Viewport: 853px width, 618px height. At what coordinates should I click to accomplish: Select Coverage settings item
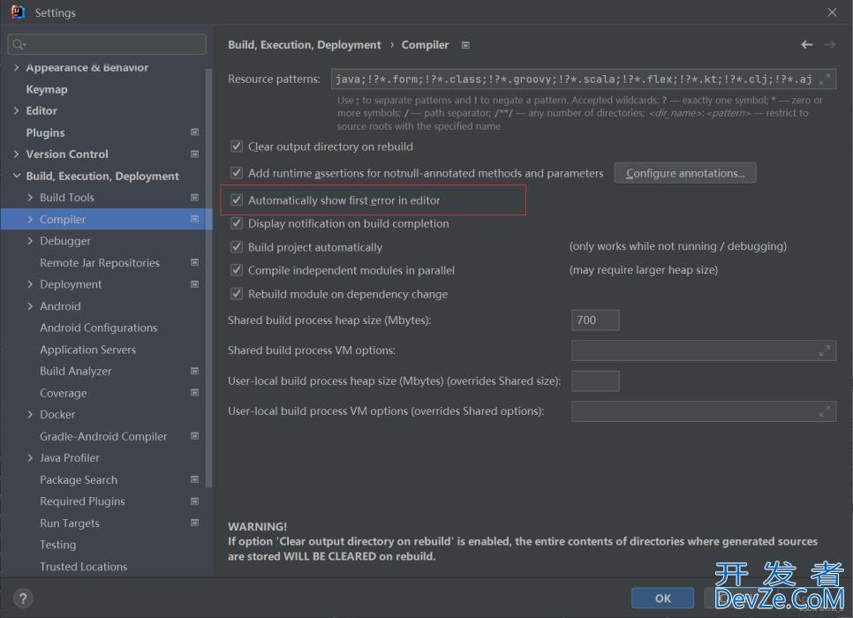(x=63, y=393)
